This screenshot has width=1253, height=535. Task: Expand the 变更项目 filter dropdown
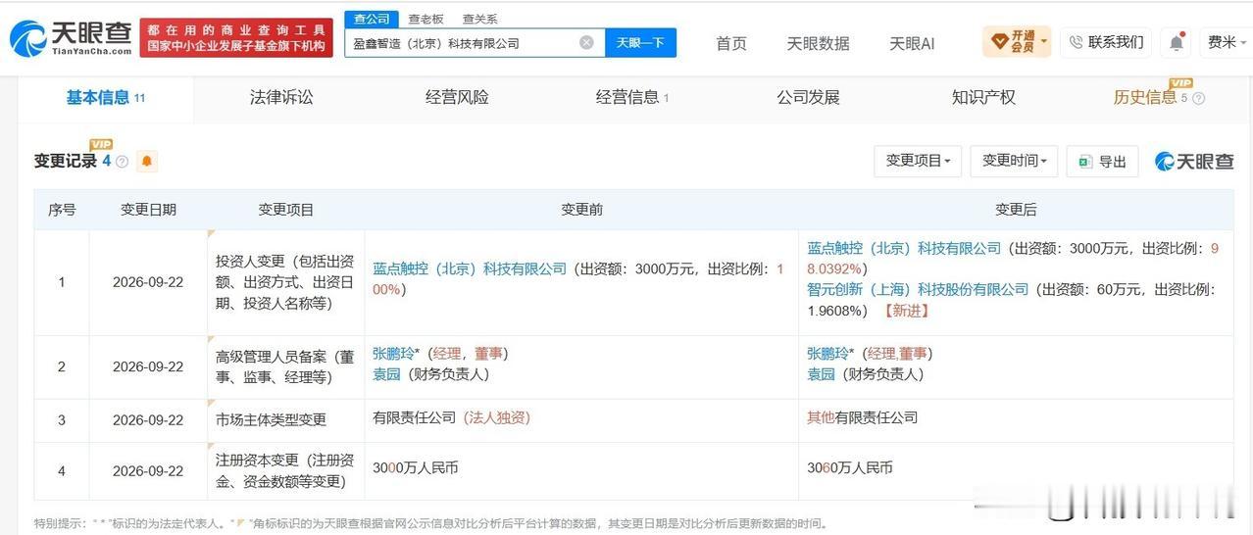[918, 161]
